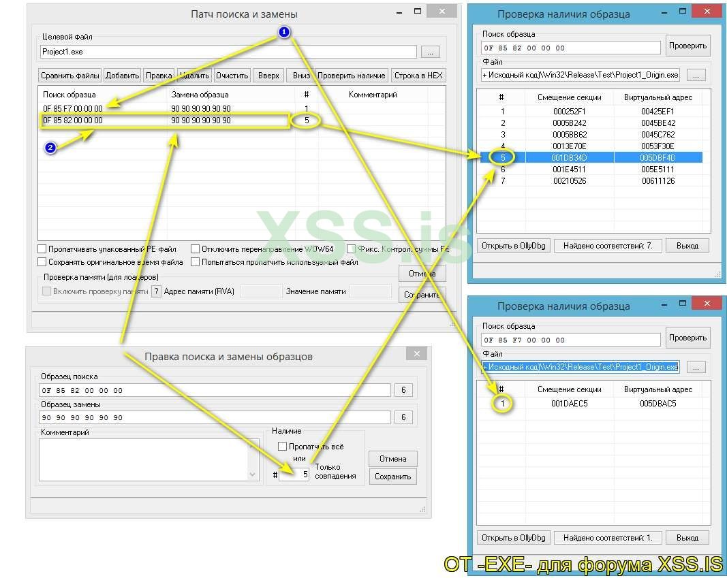Click Проверить in the bottom check window
727x578 pixels.
[687, 338]
